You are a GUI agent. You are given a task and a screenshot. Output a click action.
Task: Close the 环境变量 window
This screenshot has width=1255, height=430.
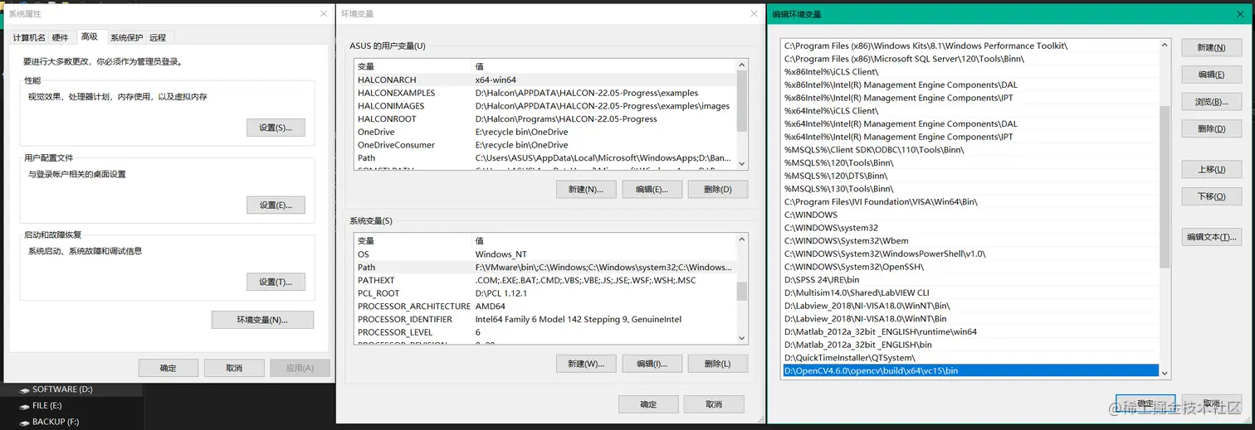coord(754,13)
